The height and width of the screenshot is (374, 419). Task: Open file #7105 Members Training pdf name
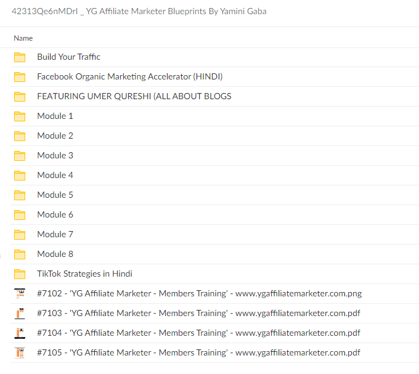[198, 352]
